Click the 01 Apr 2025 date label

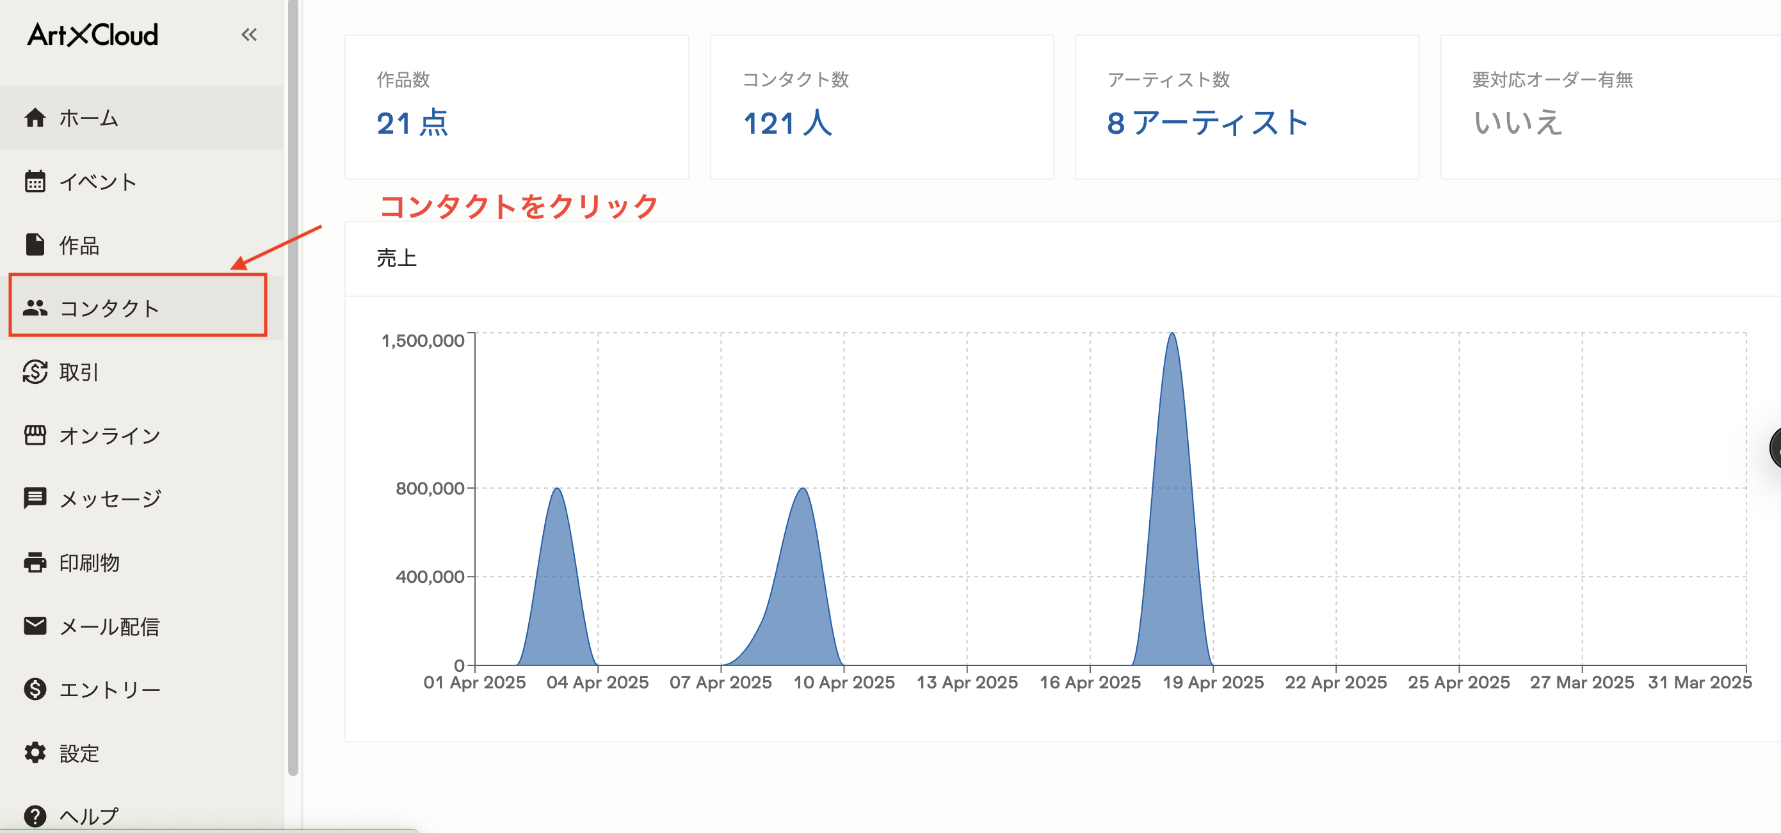[475, 683]
